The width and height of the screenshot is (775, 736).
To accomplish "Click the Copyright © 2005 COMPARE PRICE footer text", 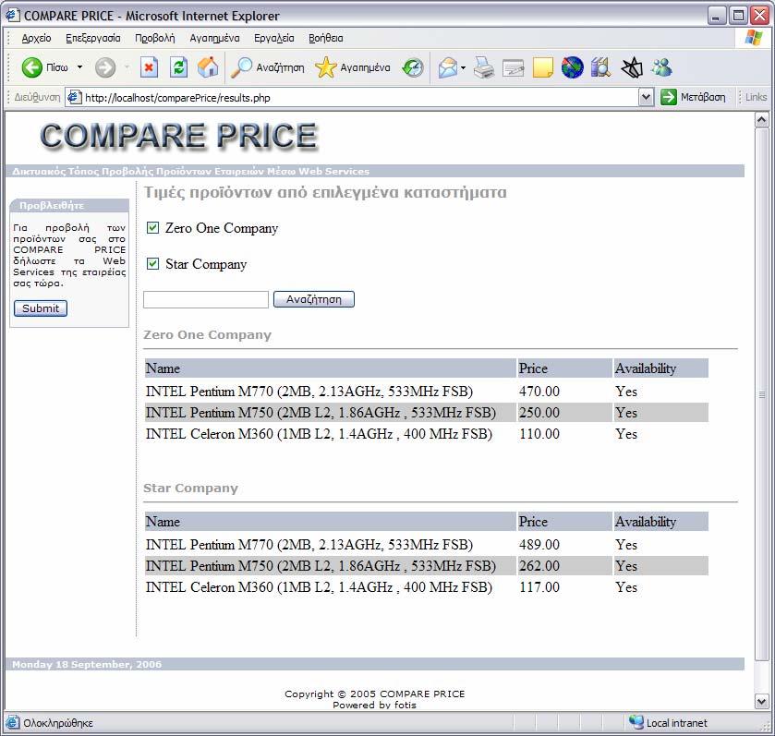I will 375,694.
